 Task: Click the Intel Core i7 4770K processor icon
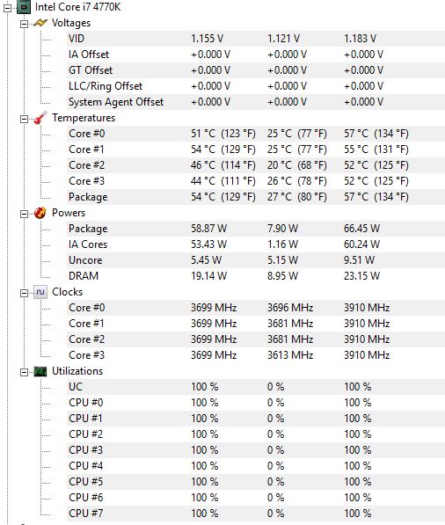(24, 7)
